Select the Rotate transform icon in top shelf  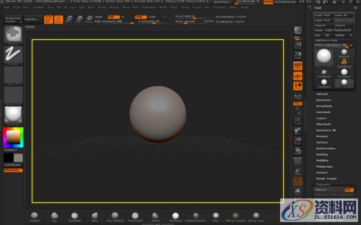(x=89, y=19)
